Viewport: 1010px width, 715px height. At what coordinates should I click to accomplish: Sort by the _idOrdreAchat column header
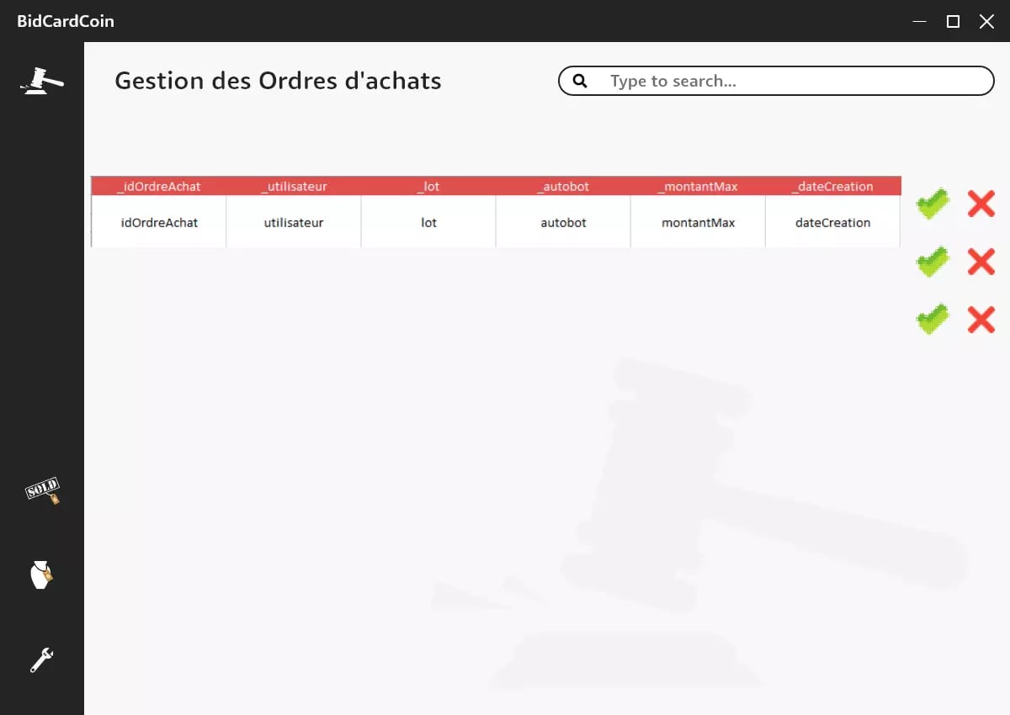[x=159, y=186]
